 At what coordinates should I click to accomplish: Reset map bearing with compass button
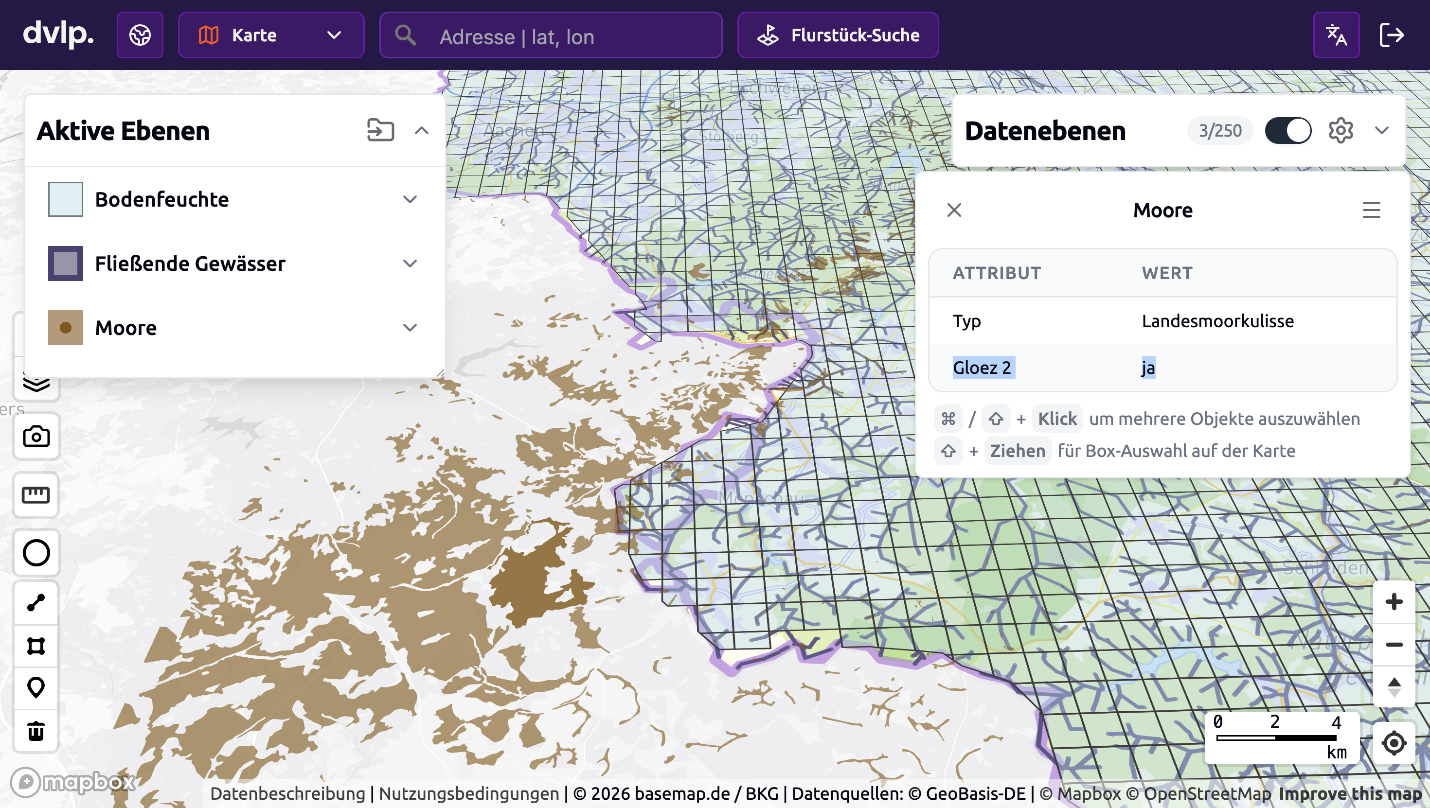coord(1394,687)
